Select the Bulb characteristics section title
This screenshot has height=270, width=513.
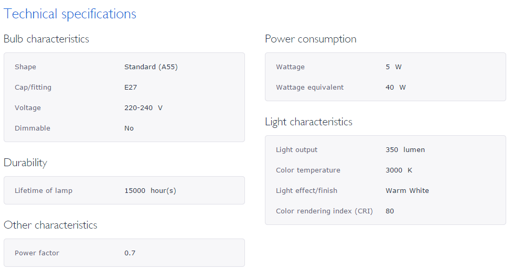(x=46, y=39)
